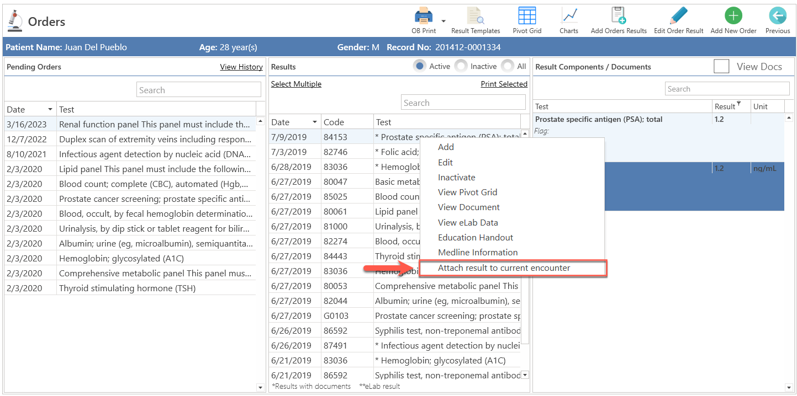797x396 pixels.
Task: Check the View Docs checkbox
Action: tap(721, 66)
